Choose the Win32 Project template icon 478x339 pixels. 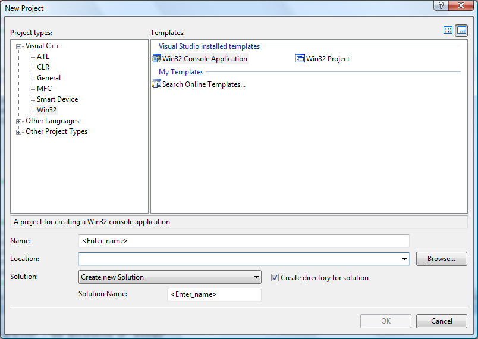[x=300, y=58]
